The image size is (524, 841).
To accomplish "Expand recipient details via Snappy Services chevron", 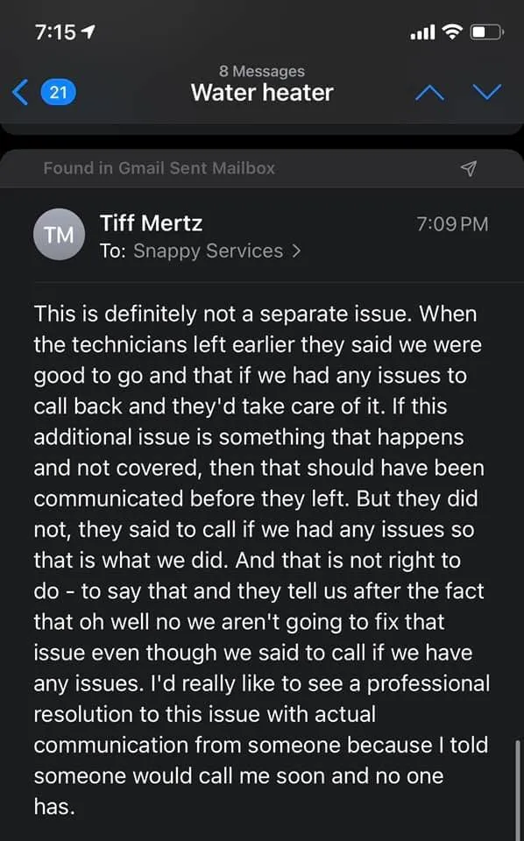I will click(x=295, y=251).
